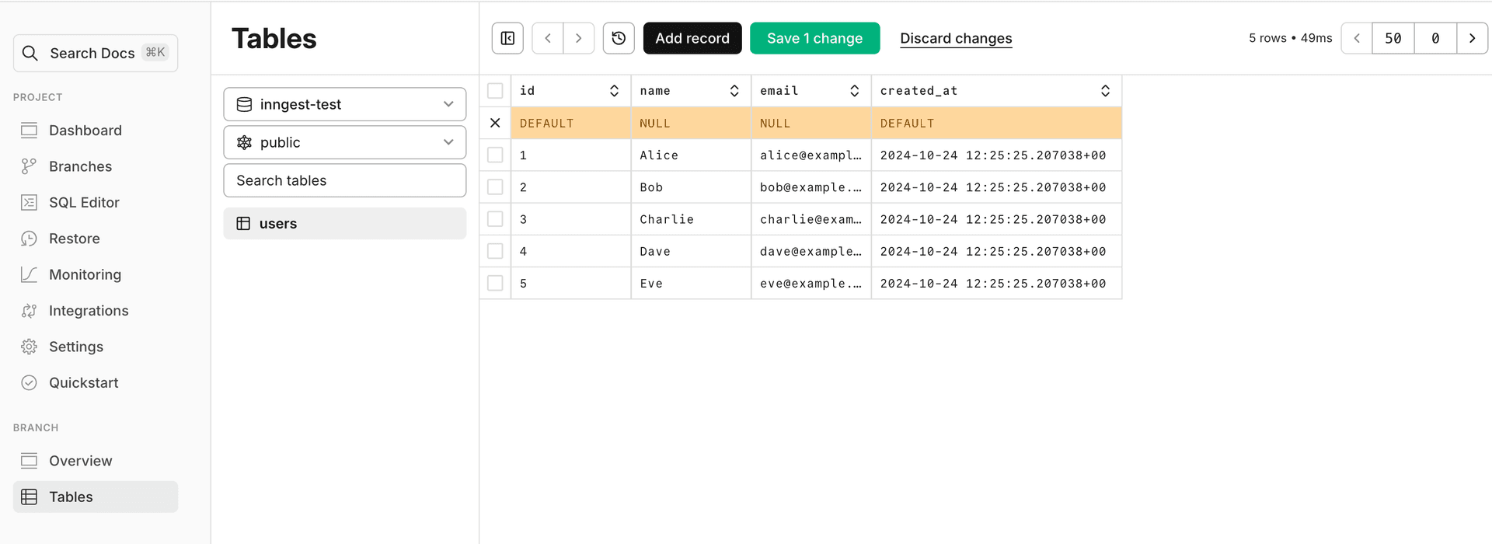Sort by the email column arrows

pyautogui.click(x=854, y=91)
